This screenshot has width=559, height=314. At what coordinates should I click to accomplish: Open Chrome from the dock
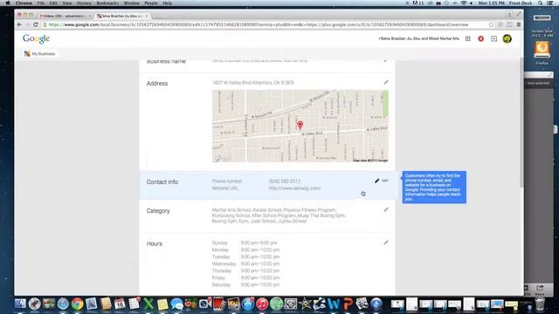[x=77, y=304]
